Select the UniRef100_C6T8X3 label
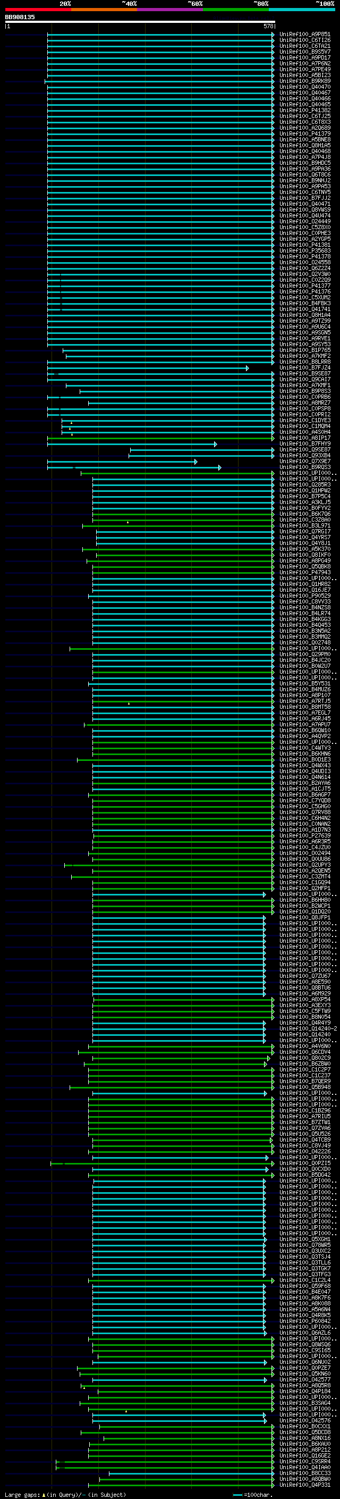The image size is (340, 1499). click(304, 122)
